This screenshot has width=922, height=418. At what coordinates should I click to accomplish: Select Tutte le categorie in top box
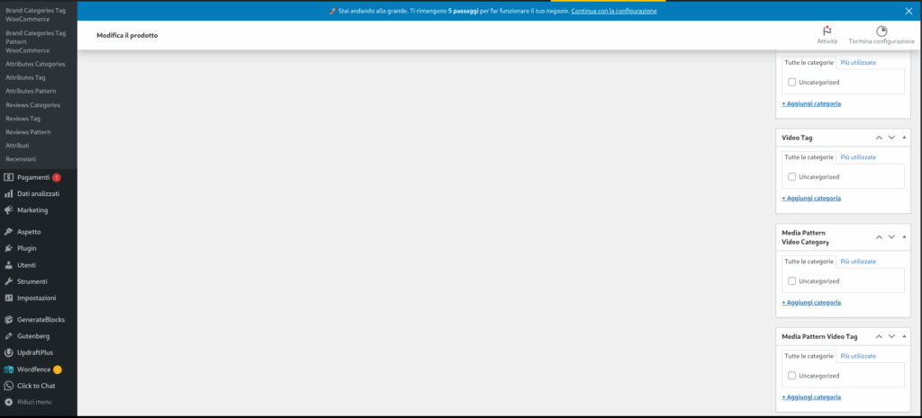809,62
